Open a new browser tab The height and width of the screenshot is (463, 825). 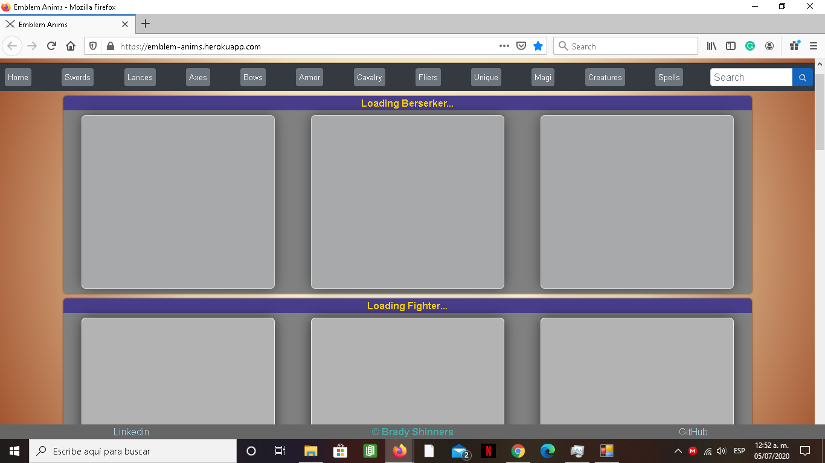pos(146,24)
